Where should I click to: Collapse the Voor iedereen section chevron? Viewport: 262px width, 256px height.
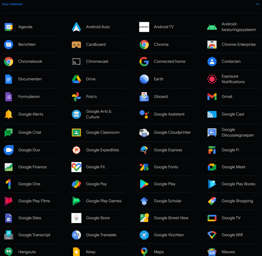tap(257, 4)
